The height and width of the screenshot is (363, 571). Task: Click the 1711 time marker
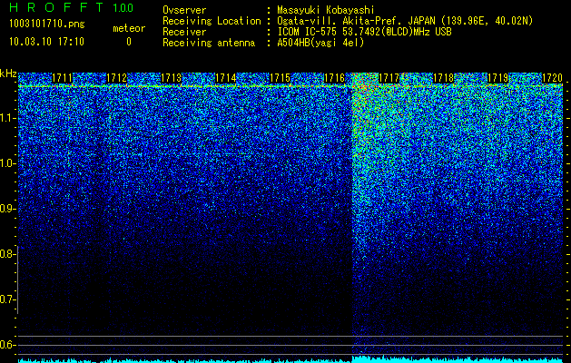[63, 78]
